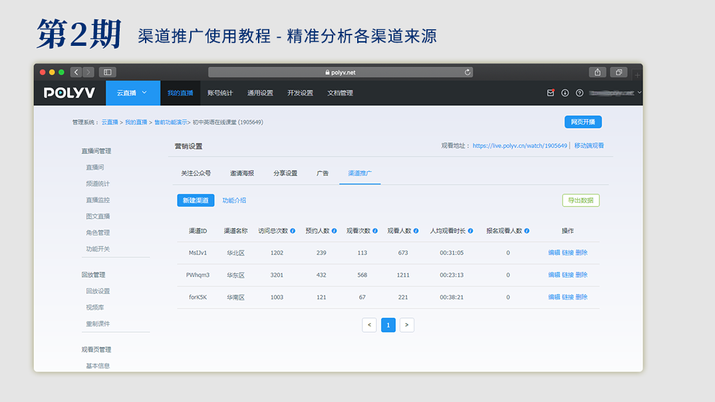
Task: Click the Safari share icon
Action: coord(597,72)
